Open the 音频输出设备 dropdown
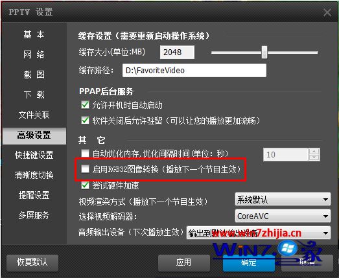The height and width of the screenshot is (278, 339). point(259,233)
